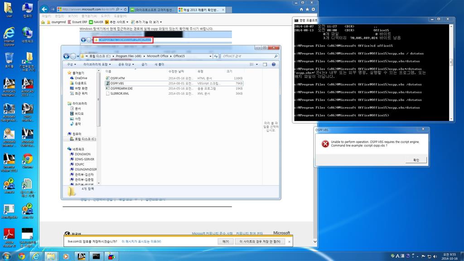Click Explorer window back button
Image resolution: width=464 pixels, height=261 pixels.
[66, 56]
